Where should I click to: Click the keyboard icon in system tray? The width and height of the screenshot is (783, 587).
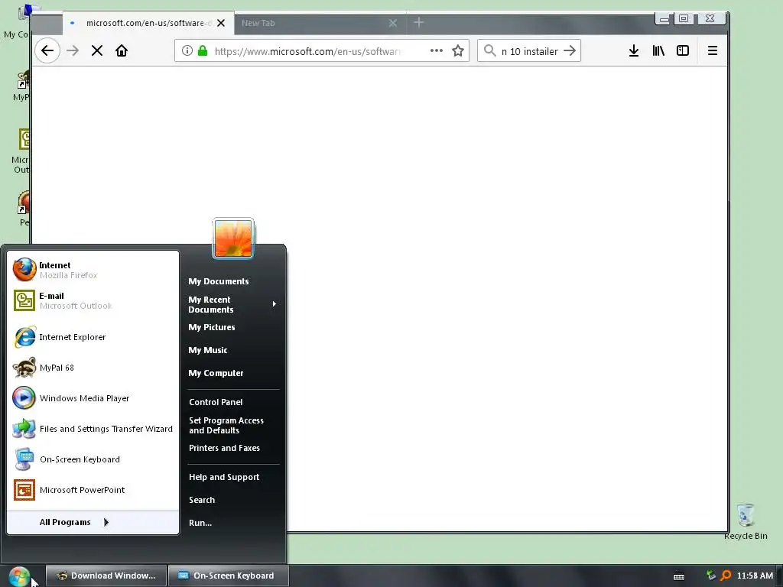679,576
